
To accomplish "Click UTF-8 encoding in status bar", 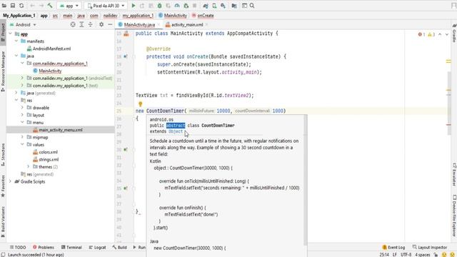I will [x=406, y=255].
